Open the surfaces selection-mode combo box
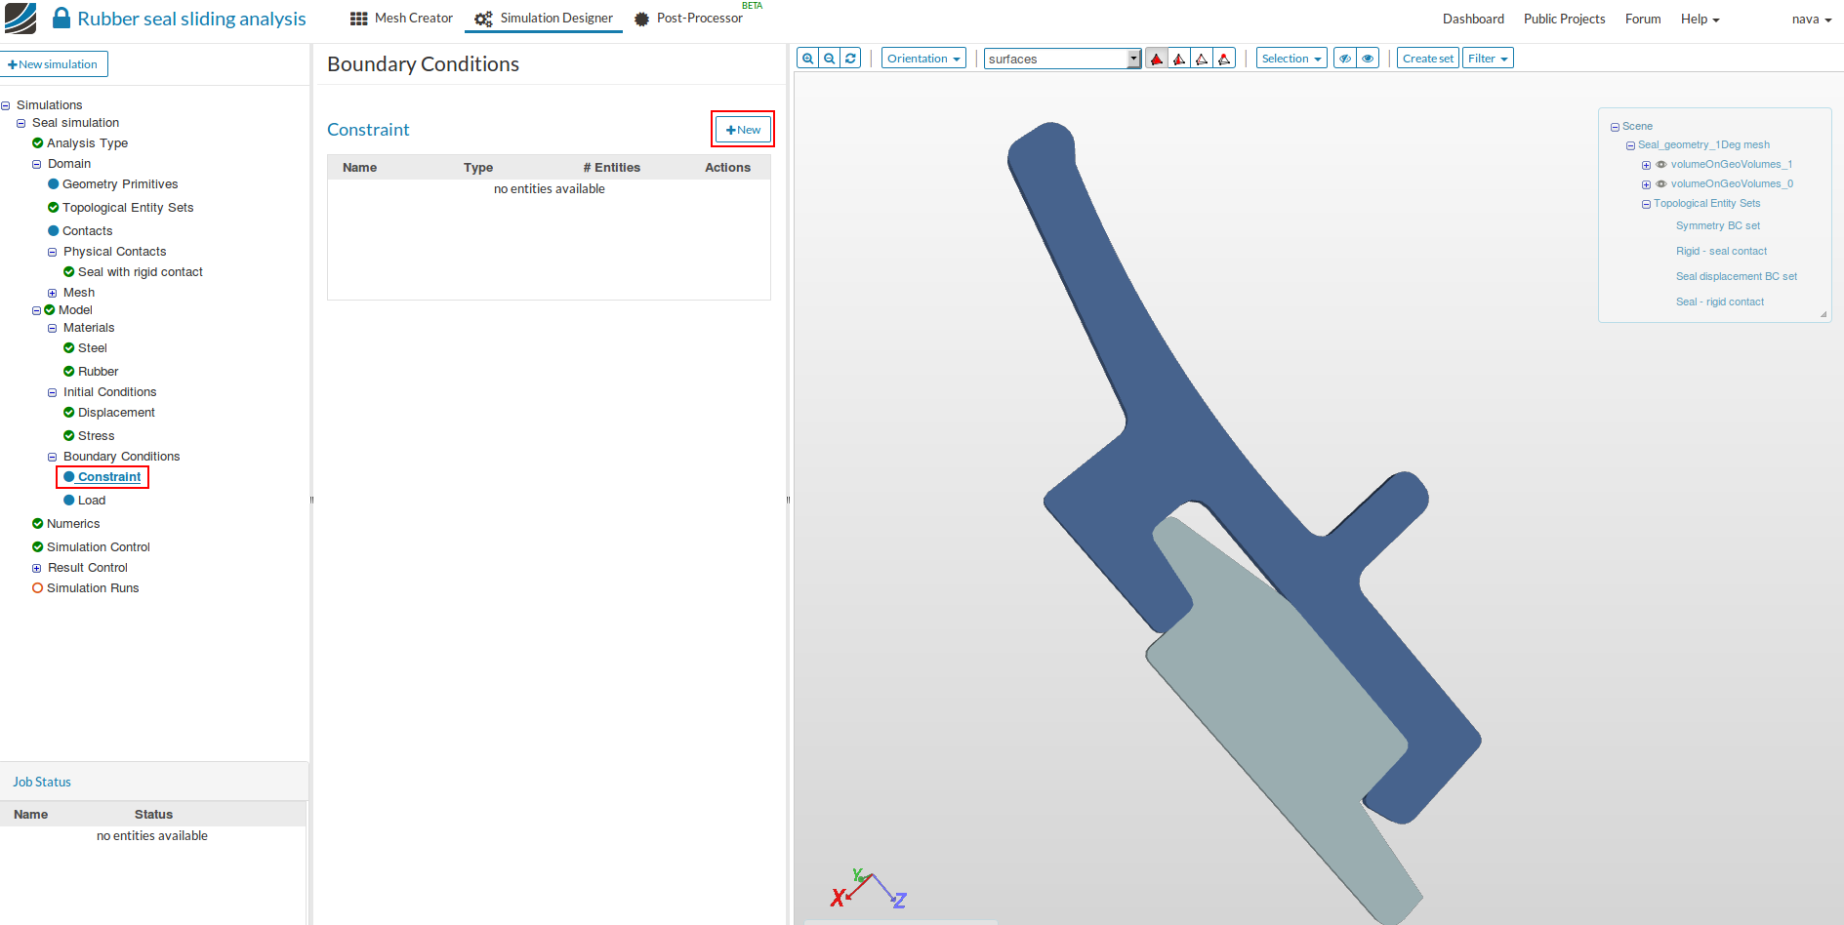 [1062, 59]
